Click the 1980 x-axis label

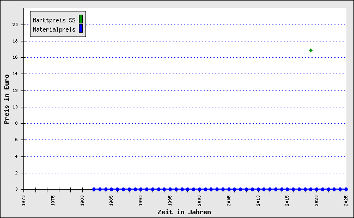pyautogui.click(x=82, y=201)
